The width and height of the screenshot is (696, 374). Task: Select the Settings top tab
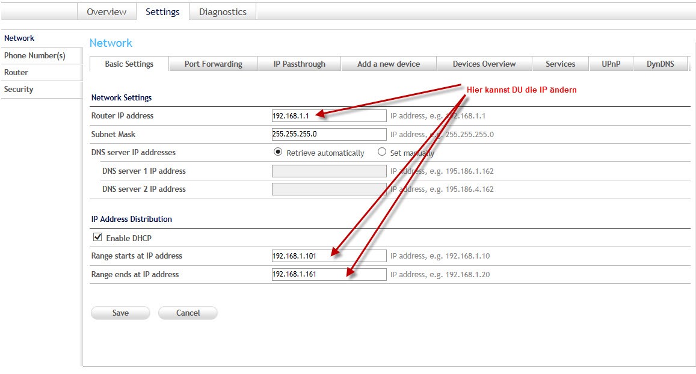tap(162, 12)
